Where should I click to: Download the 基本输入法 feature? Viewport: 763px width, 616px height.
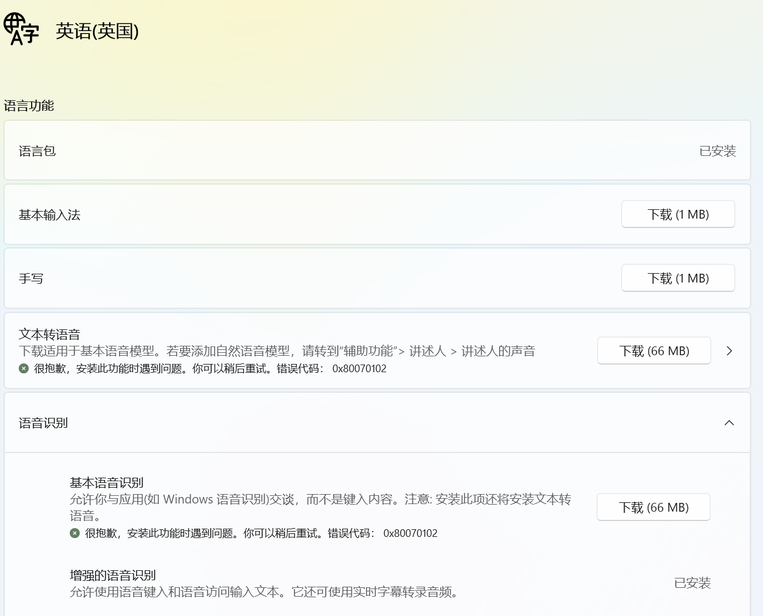(x=678, y=215)
